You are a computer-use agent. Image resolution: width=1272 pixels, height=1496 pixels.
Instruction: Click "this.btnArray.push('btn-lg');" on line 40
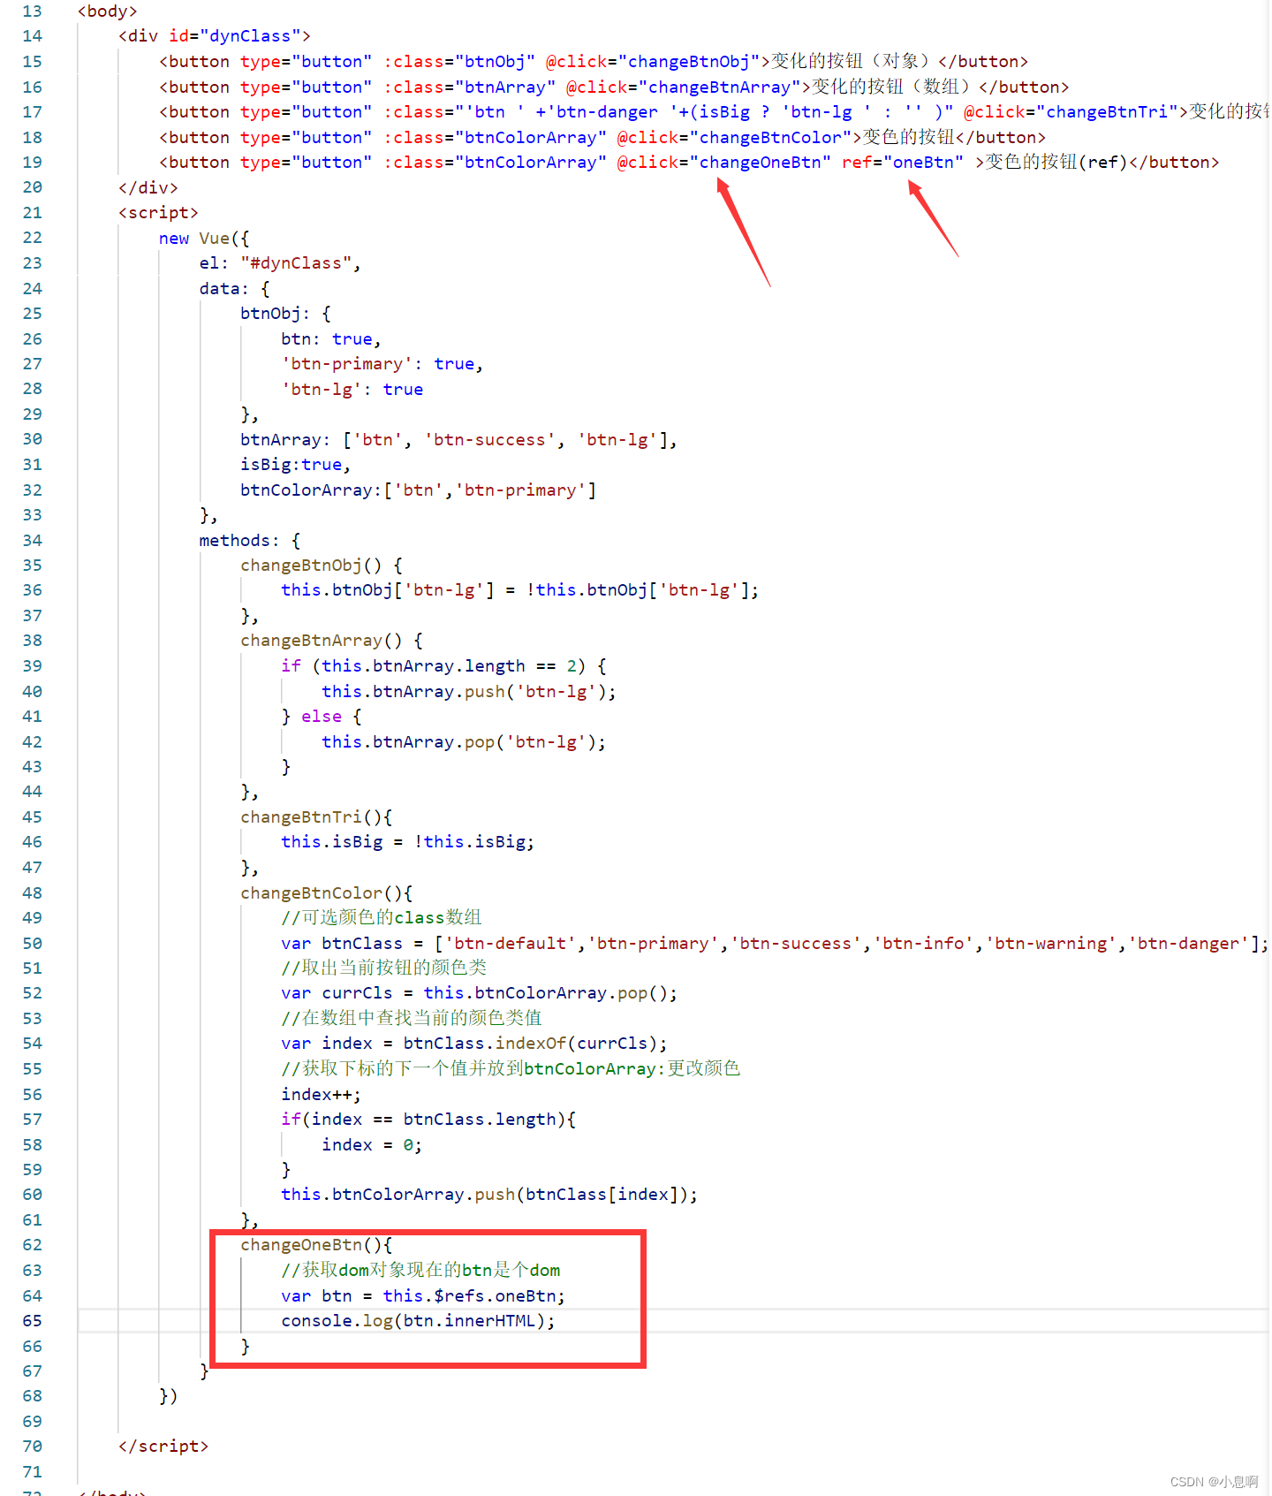click(469, 692)
